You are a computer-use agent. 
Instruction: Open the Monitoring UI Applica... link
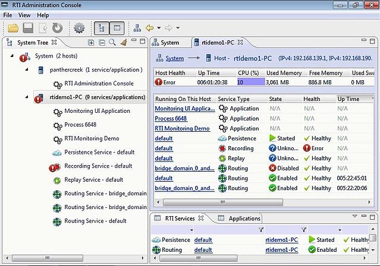pos(185,109)
